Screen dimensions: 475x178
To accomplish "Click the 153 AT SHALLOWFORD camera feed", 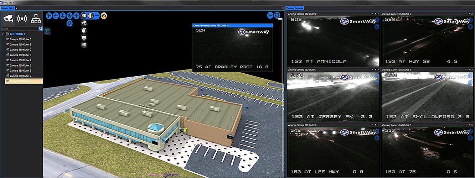I will click(x=428, y=96).
